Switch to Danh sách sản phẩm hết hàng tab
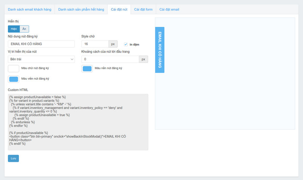 click(x=81, y=9)
